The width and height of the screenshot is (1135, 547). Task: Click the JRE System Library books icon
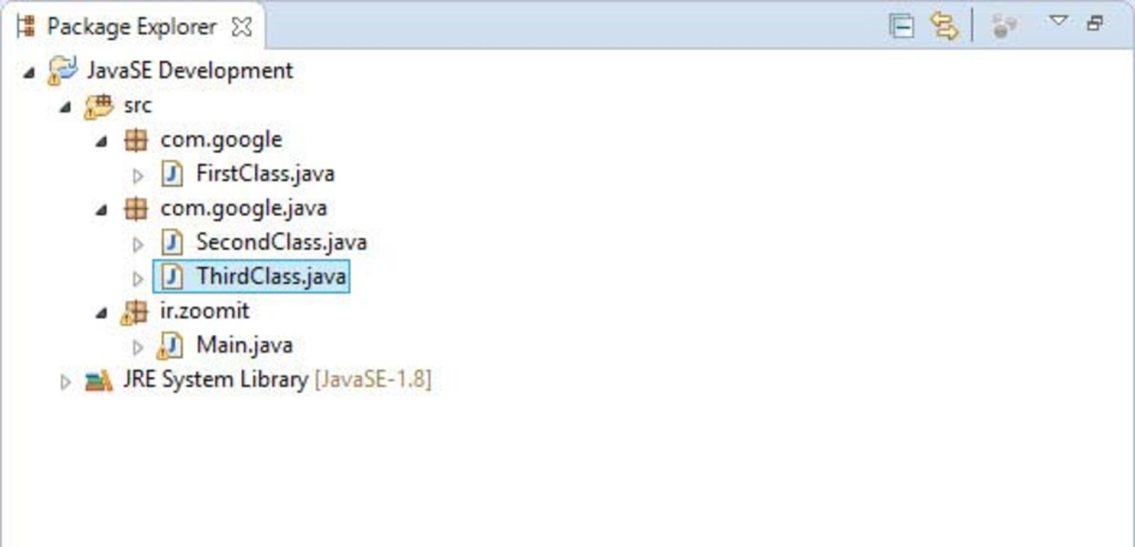(99, 380)
